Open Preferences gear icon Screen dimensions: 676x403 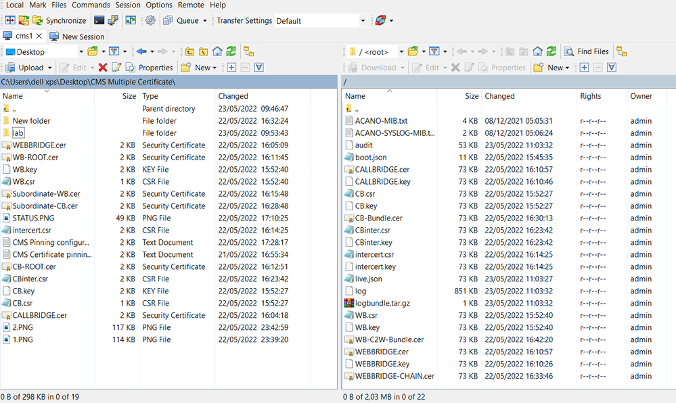pyautogui.click(x=150, y=20)
